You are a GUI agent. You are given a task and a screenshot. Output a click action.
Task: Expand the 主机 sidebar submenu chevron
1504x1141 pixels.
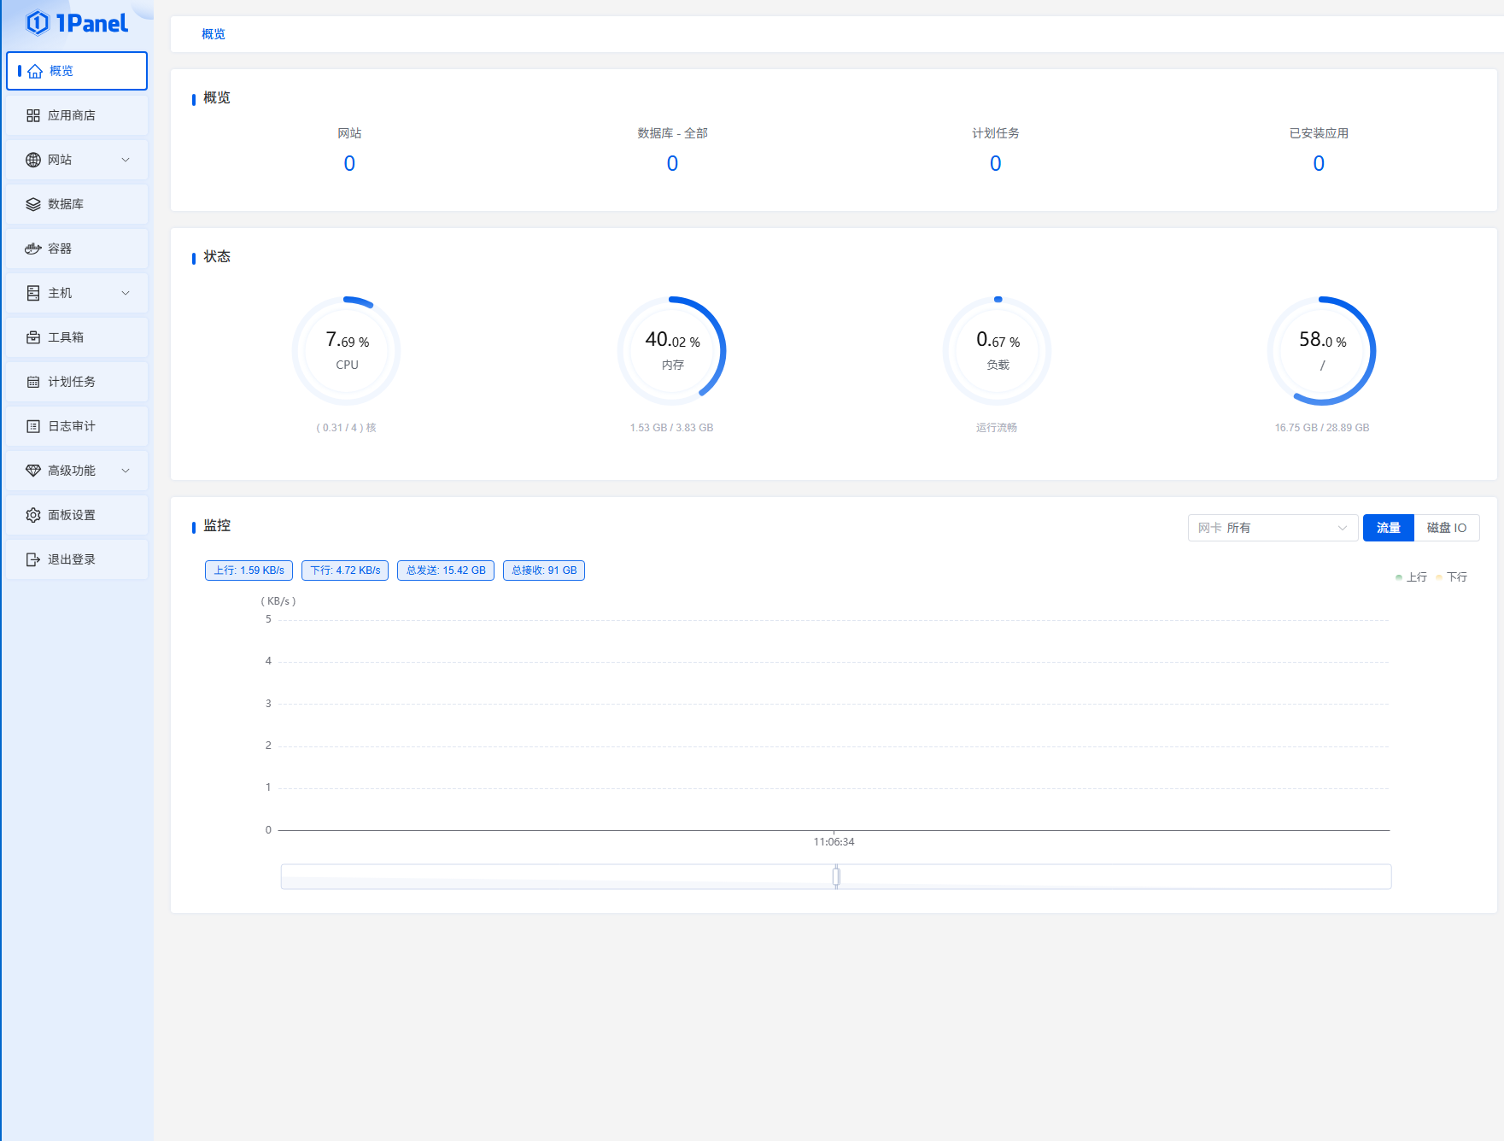pyautogui.click(x=126, y=293)
